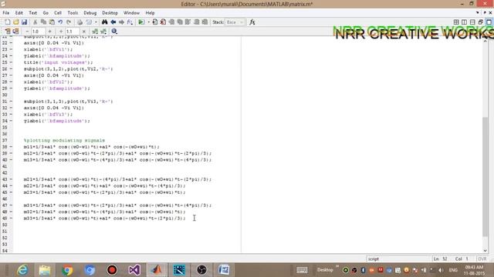The width and height of the screenshot is (494, 277).
Task: Click the debug Step icon
Action: 171,22
